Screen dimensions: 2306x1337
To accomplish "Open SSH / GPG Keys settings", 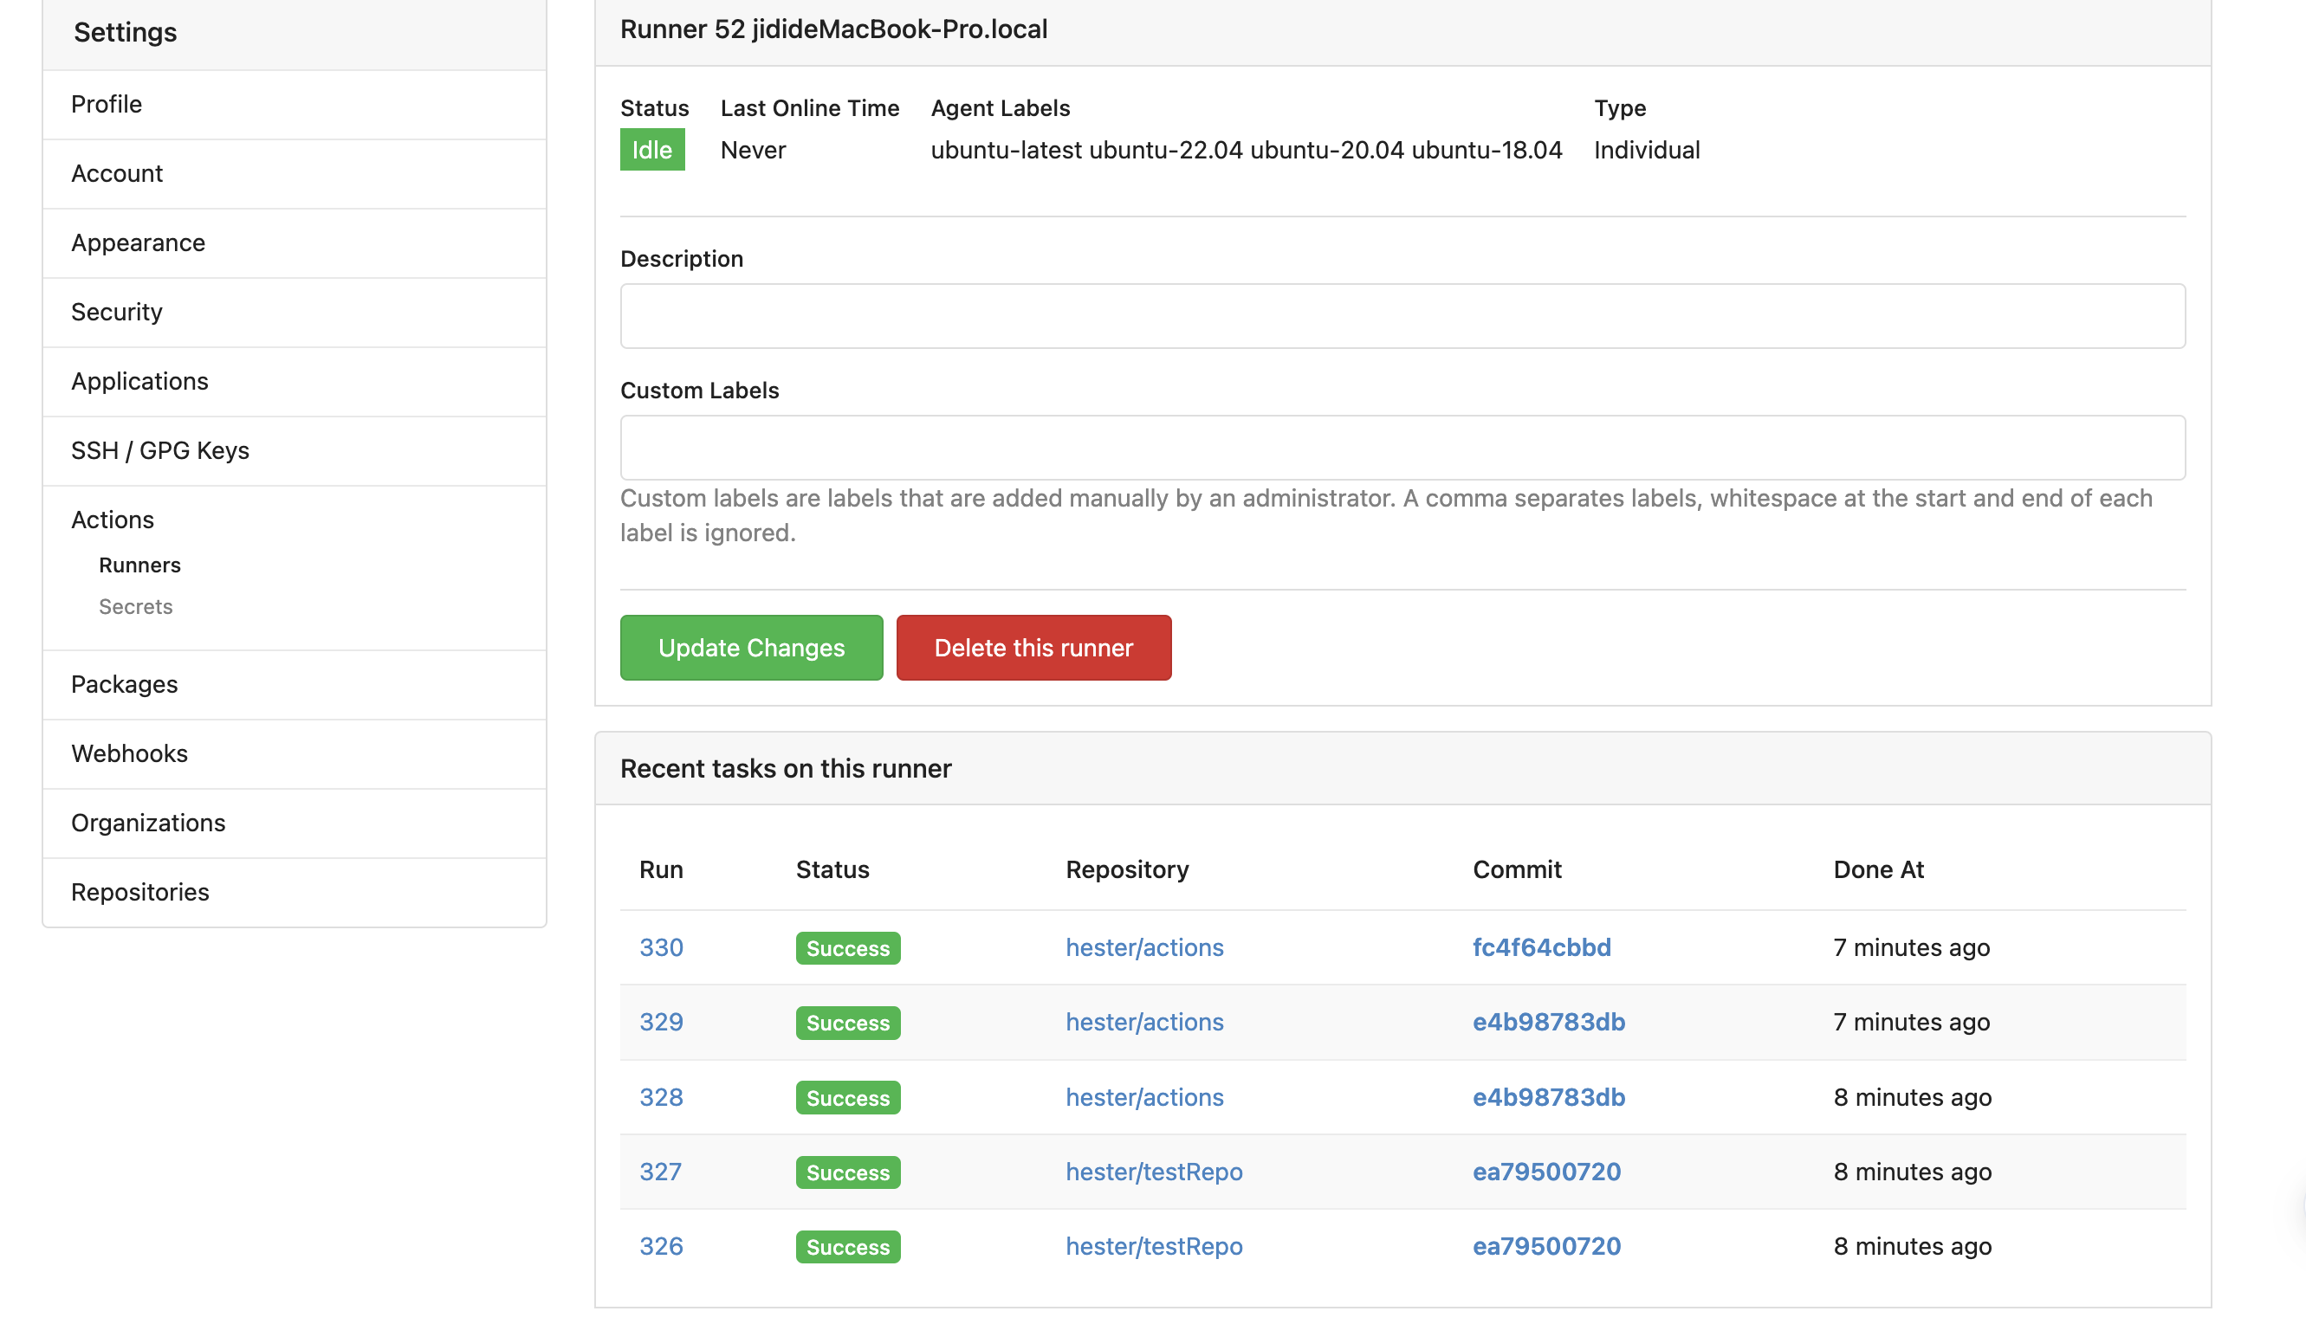I will [294, 451].
